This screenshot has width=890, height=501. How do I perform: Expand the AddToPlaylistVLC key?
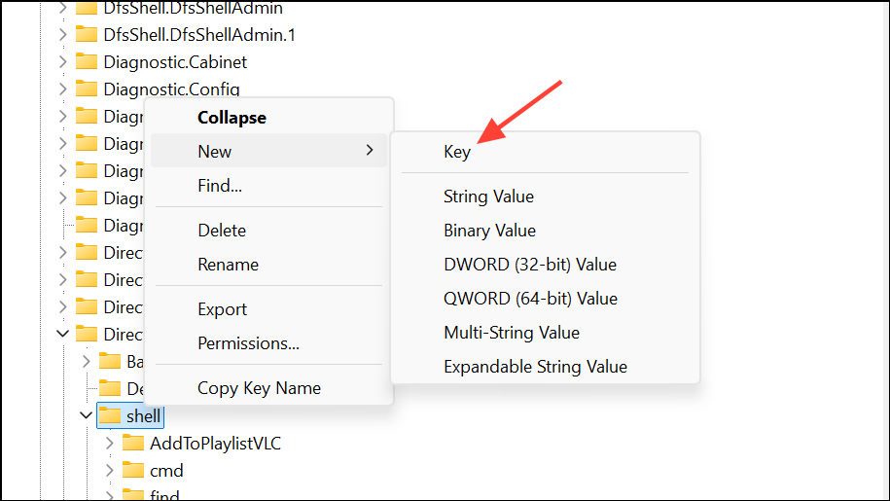click(x=110, y=444)
